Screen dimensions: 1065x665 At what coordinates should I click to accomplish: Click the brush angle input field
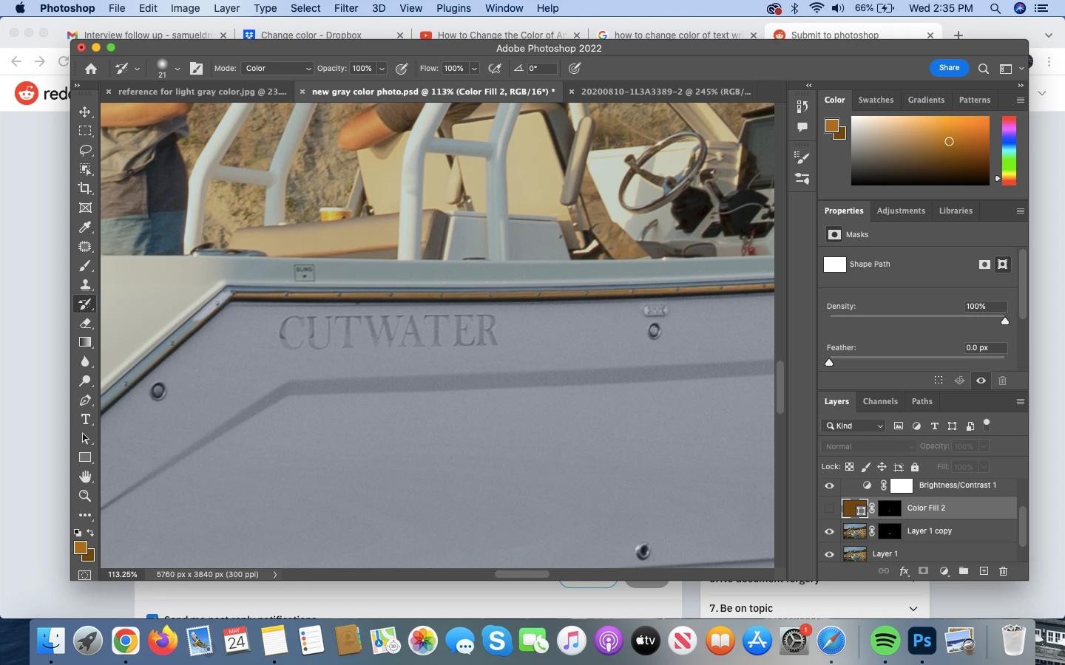point(541,69)
